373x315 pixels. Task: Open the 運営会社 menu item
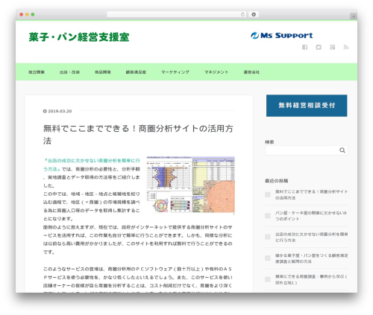coord(251,72)
